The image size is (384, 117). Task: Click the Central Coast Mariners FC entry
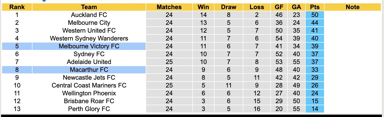pyautogui.click(x=89, y=85)
